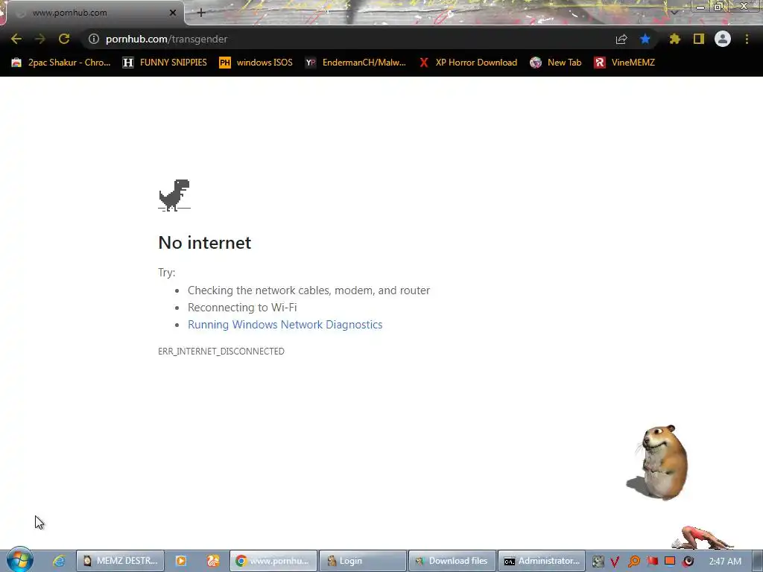Viewport: 763px width, 572px height.
Task: Select the ERR_INTERNET_DISCONNECTED text
Action: click(x=221, y=352)
